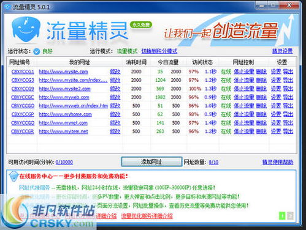The image size is (306, 230).
Task: Click the 0/10000 available time link
Action: click(x=64, y=162)
